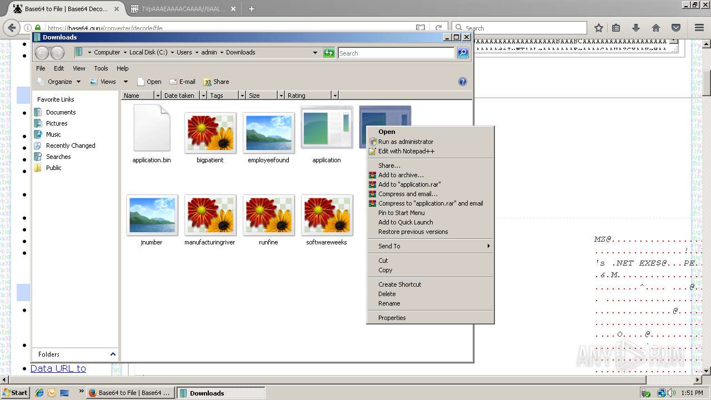711x400 pixels.
Task: Open Firefox downloads arrow icon
Action: [x=636, y=28]
